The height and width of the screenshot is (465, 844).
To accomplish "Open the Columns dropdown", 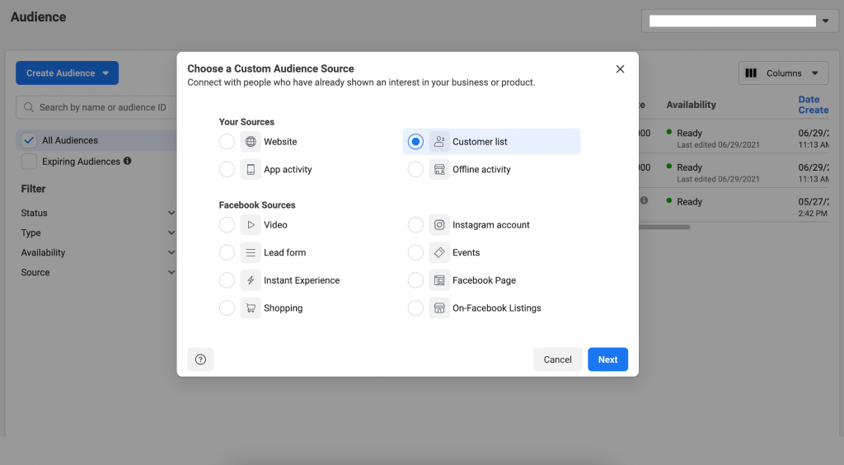I will click(x=784, y=73).
